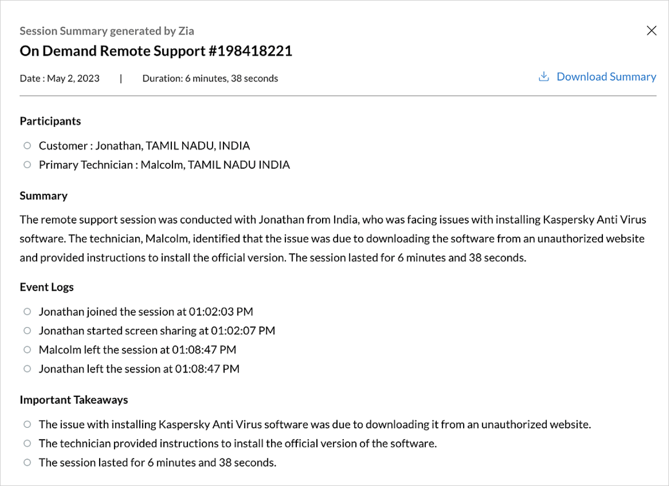This screenshot has height=486, width=669.
Task: Select the takeaway about the unauthorized website
Action: click(x=314, y=425)
